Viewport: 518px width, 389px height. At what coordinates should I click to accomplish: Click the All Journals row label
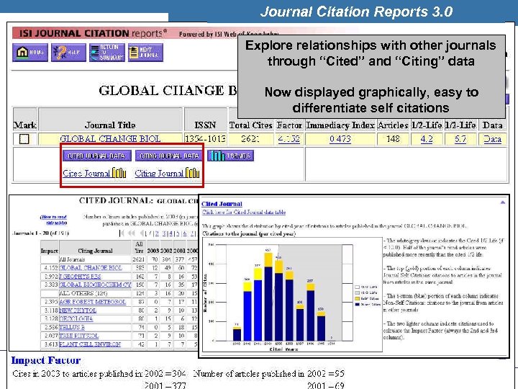tap(72, 259)
